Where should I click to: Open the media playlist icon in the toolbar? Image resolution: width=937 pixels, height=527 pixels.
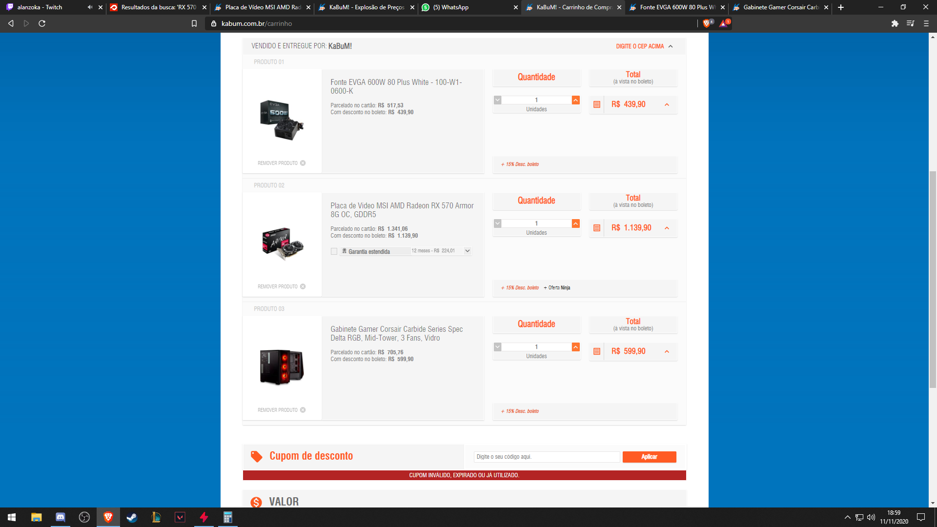(910, 23)
